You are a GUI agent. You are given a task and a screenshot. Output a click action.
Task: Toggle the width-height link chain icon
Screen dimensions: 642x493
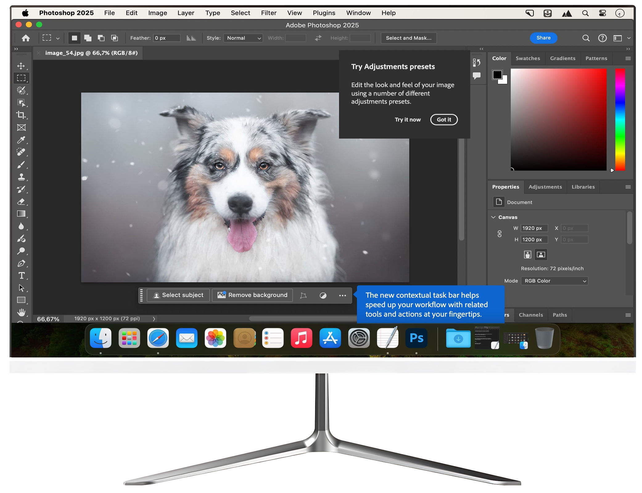(x=500, y=234)
